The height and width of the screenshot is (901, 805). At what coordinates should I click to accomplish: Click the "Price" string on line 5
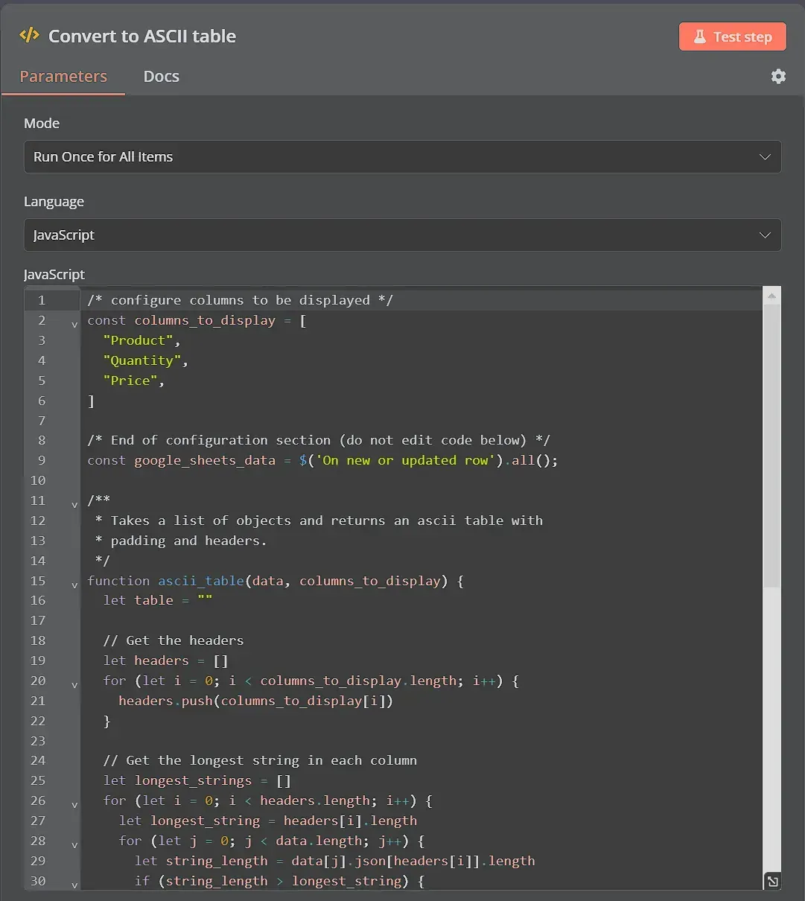(x=131, y=381)
